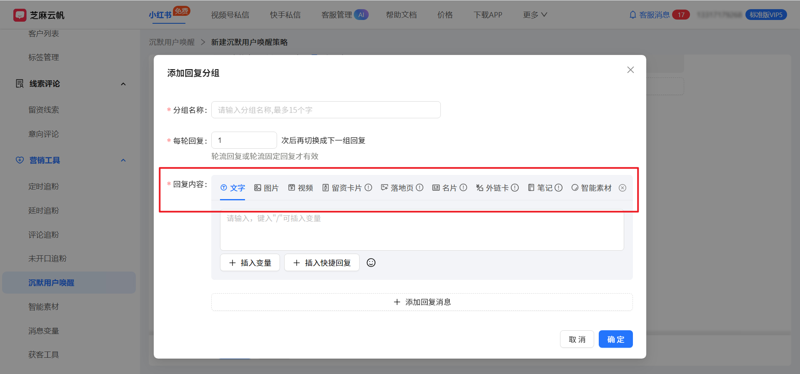This screenshot has width=800, height=374.
Task: Click the 插入变量 button
Action: 250,262
